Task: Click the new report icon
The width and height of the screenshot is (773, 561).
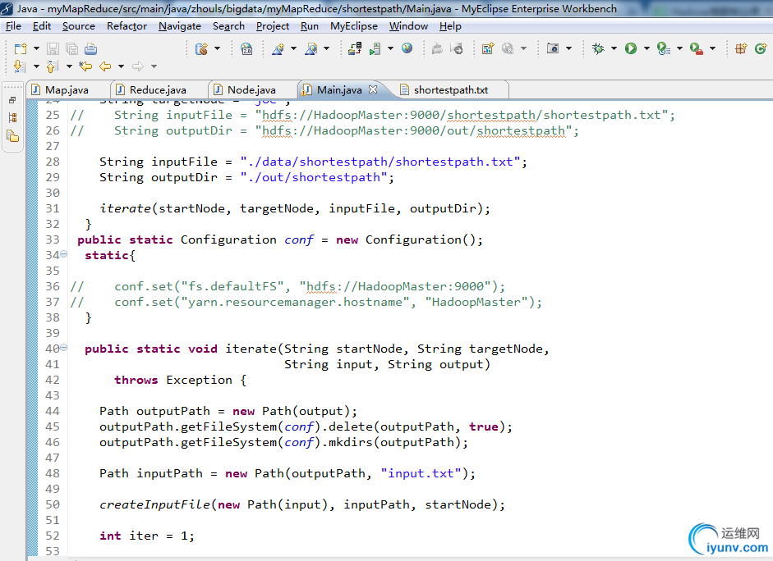Action: [x=488, y=48]
